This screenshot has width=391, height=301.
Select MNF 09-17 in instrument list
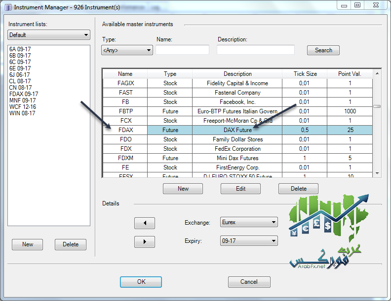coord(23,100)
